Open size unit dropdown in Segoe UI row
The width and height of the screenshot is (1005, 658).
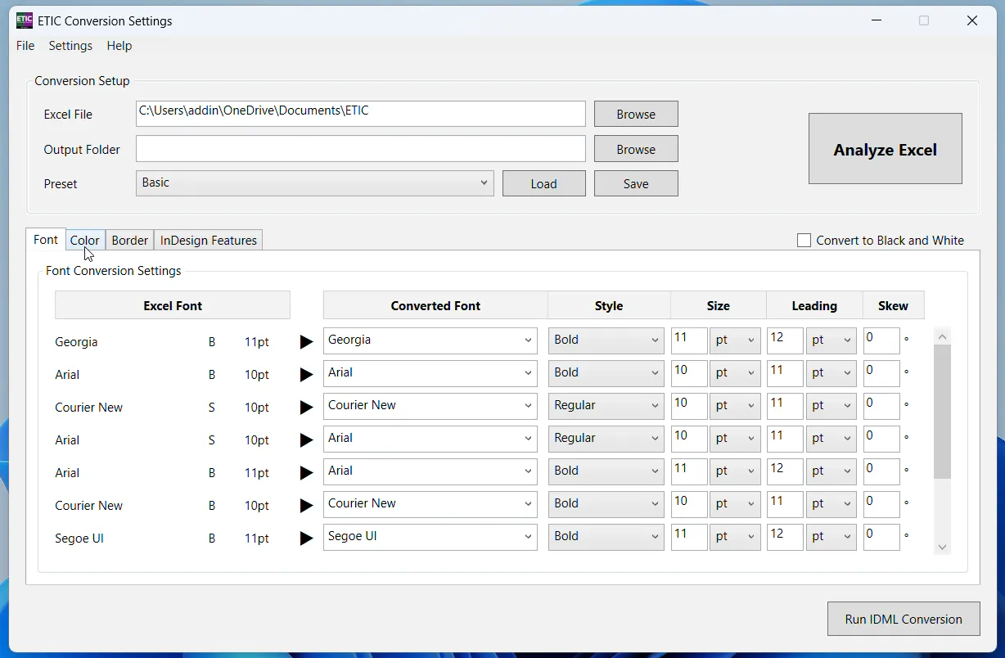735,537
